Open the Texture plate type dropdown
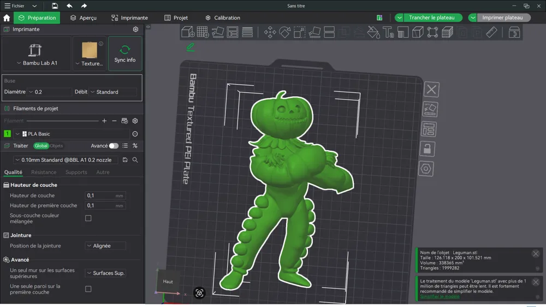The height and width of the screenshot is (307, 546). [x=90, y=54]
